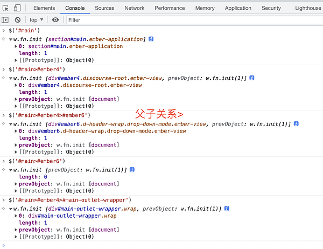This screenshot has width=323, height=249.
Task: Show the console sidebar panel icon
Action: click(x=5, y=20)
